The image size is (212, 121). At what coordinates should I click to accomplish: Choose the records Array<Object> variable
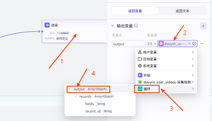click(100, 96)
